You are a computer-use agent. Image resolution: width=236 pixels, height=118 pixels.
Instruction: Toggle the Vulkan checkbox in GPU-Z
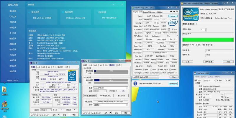coord(143,73)
